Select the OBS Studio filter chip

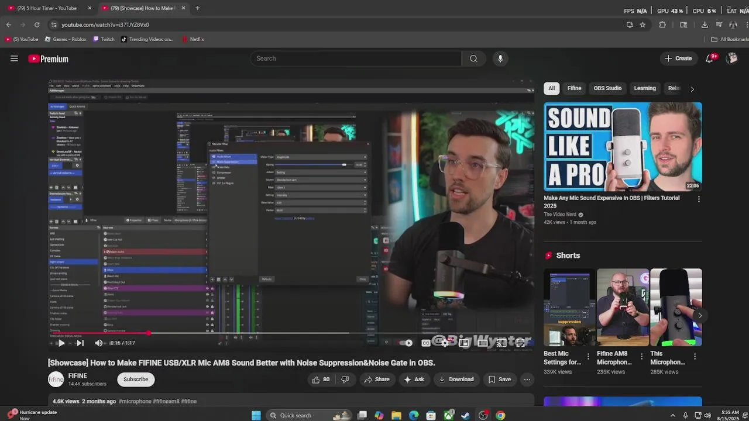(607, 88)
